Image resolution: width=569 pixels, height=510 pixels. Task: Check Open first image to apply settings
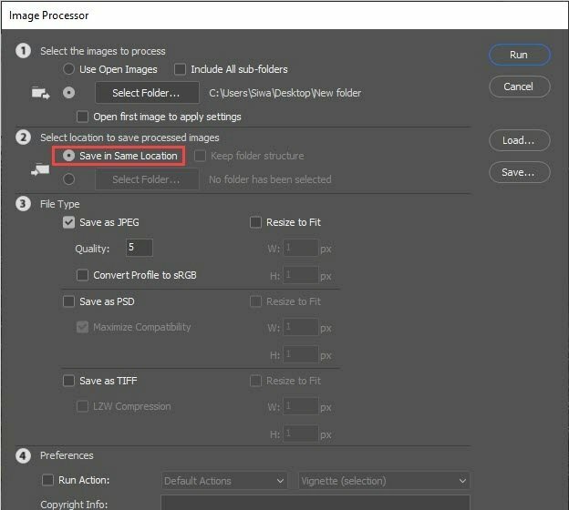click(x=82, y=117)
